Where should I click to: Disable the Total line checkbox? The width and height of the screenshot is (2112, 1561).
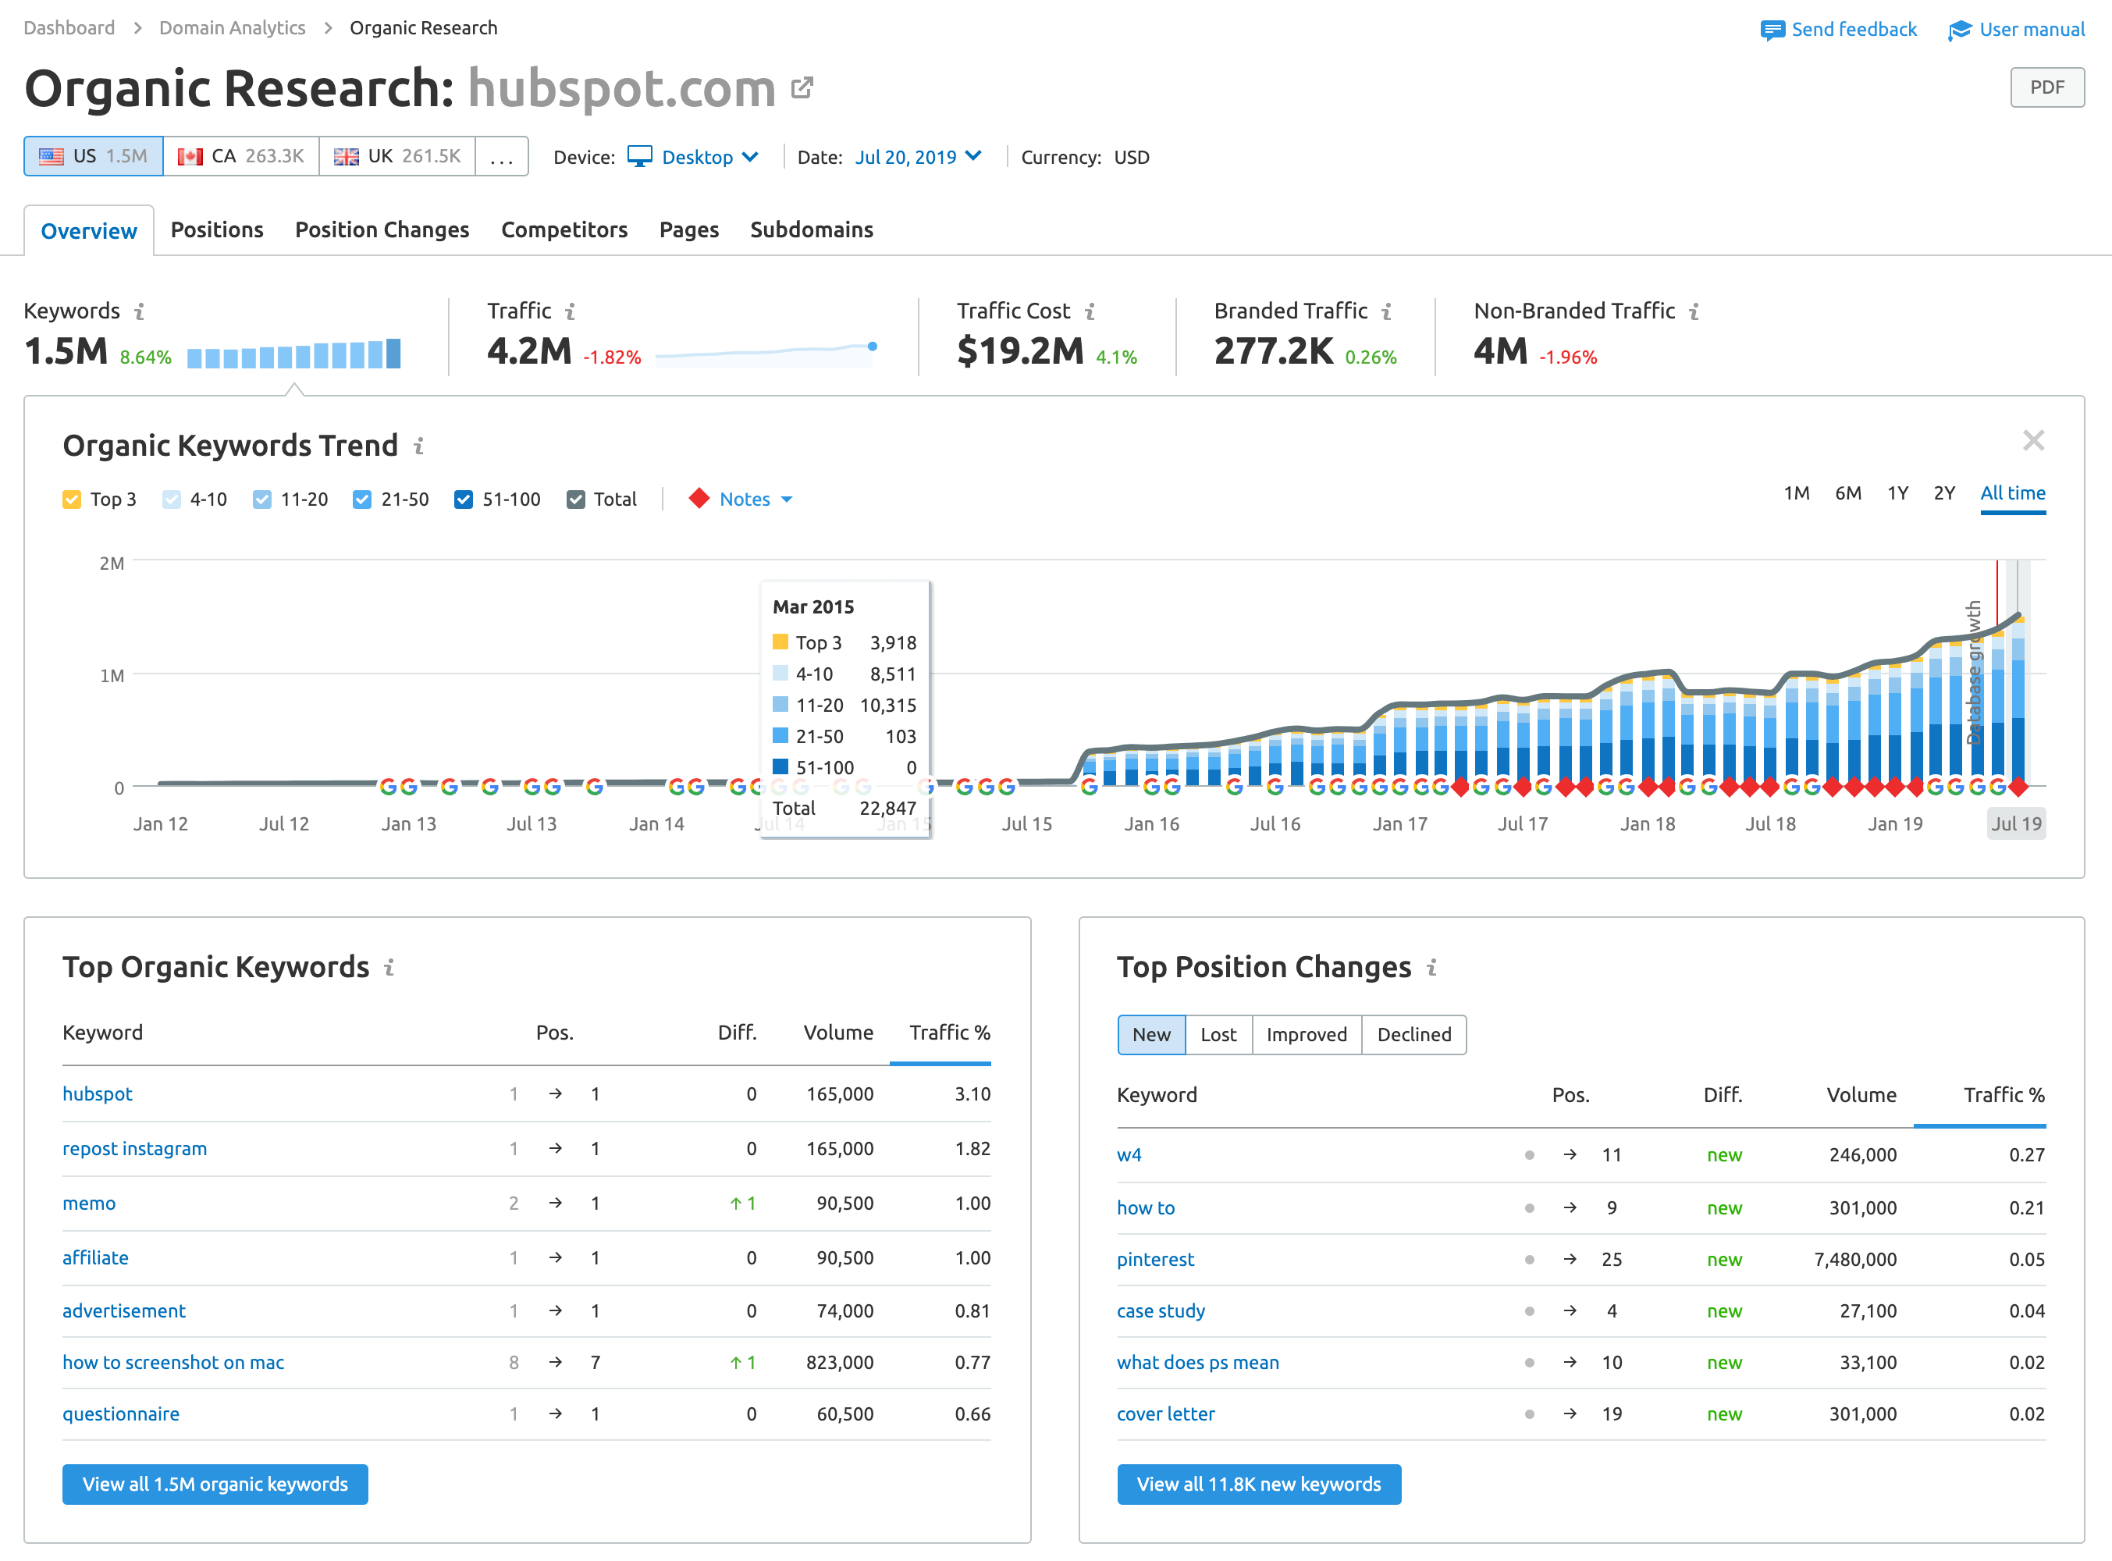click(x=575, y=499)
